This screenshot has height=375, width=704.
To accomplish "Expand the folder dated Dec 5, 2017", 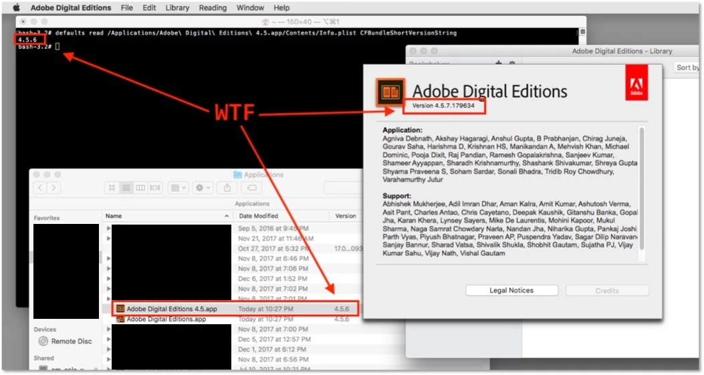I will tap(108, 340).
